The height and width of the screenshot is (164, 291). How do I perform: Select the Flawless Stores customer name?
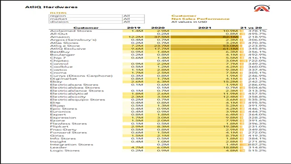click(x=68, y=124)
